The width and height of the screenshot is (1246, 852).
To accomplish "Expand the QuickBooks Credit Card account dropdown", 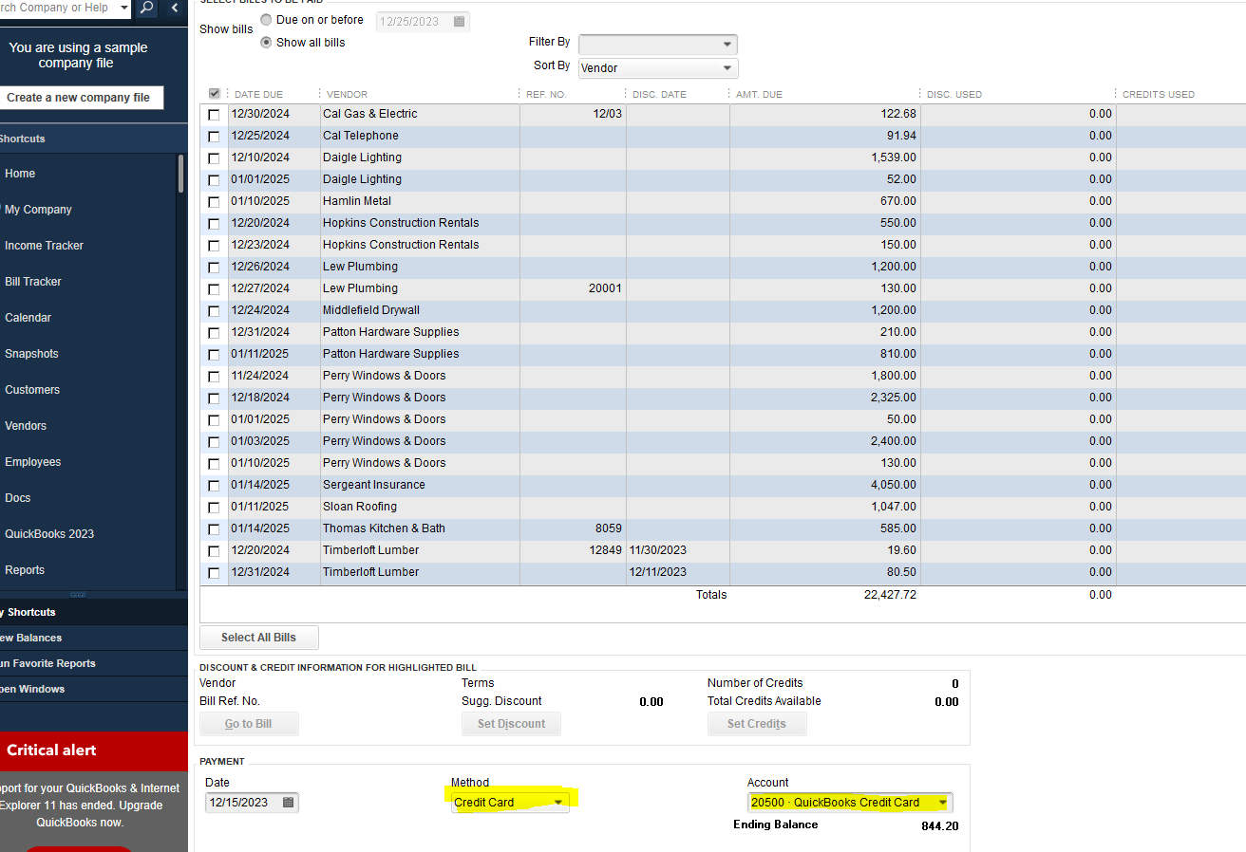I will tap(942, 803).
